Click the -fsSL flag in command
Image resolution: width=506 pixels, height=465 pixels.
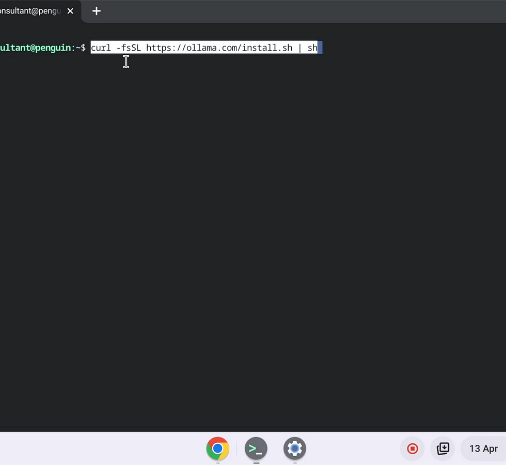coord(129,48)
